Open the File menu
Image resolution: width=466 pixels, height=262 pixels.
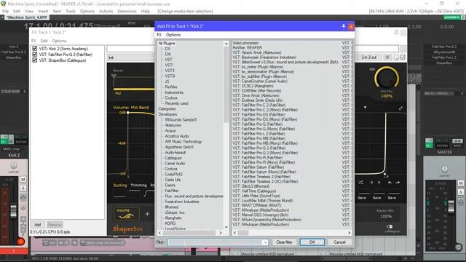(5, 12)
